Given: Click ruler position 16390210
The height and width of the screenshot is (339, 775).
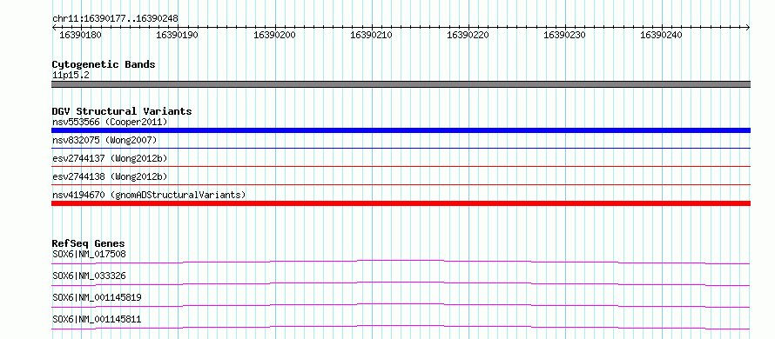Looking at the screenshot, I should [x=371, y=35].
